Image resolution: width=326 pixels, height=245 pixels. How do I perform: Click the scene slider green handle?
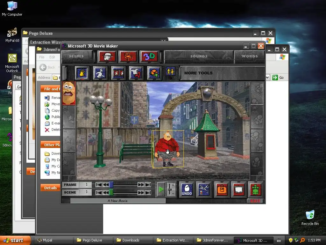point(111,192)
